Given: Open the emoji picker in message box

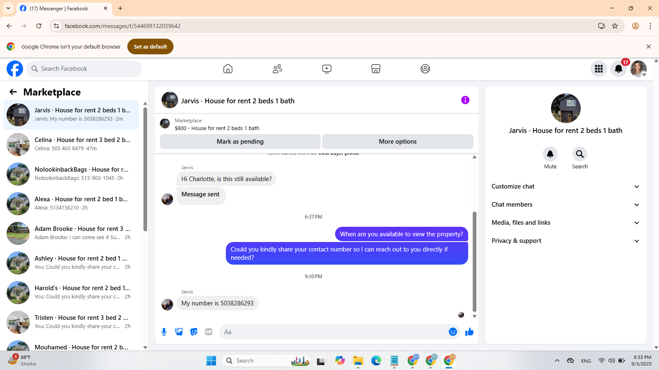Looking at the screenshot, I should 453,332.
